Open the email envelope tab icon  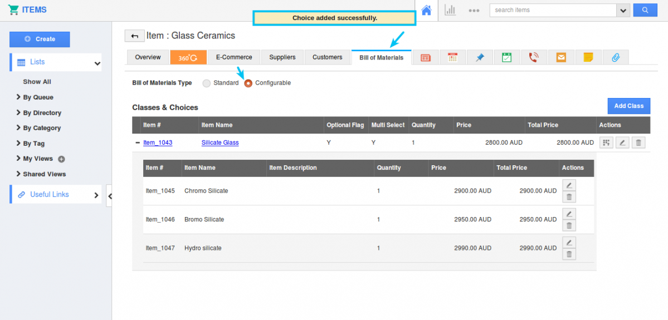[x=561, y=57]
